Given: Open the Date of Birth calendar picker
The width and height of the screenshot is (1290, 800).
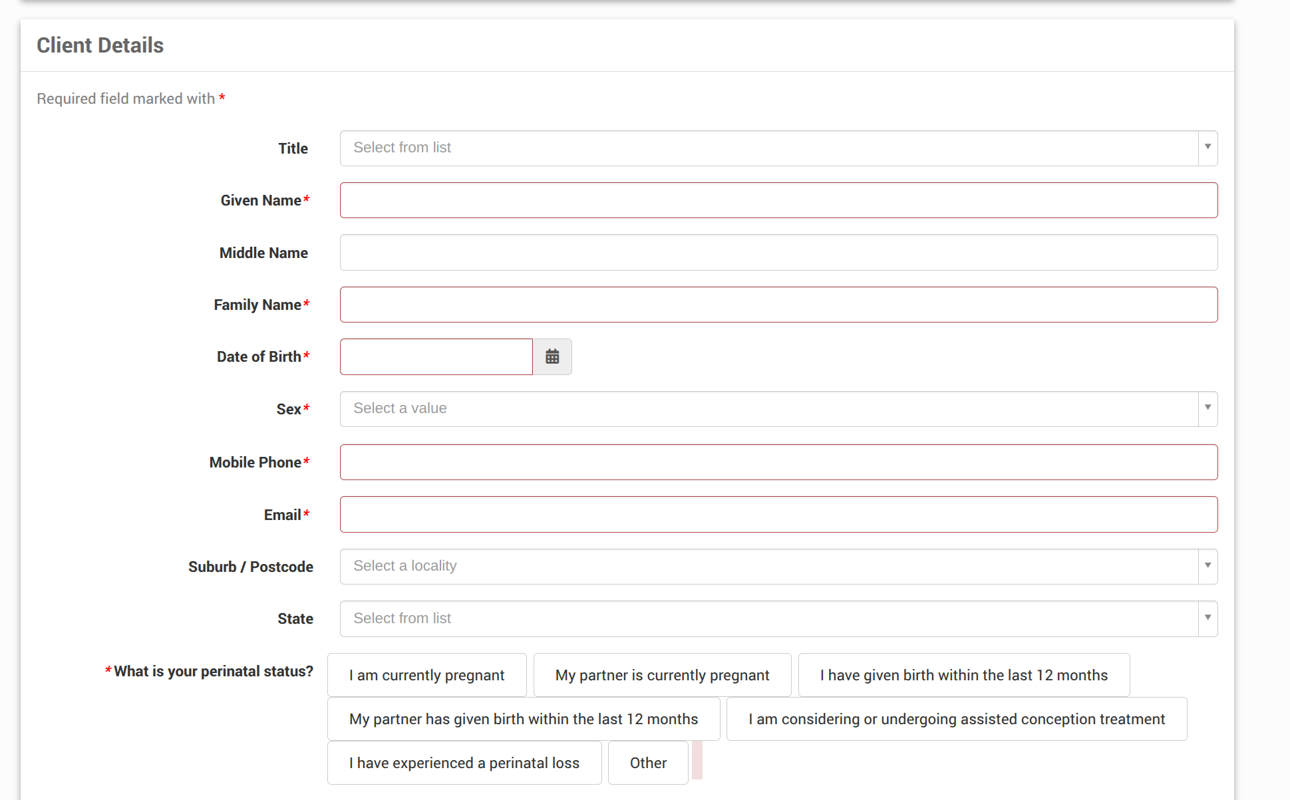Looking at the screenshot, I should [552, 356].
